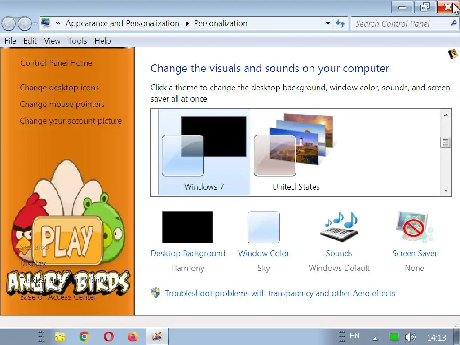Open the Tools menu
Viewport: 460px width, 345px height.
click(77, 41)
